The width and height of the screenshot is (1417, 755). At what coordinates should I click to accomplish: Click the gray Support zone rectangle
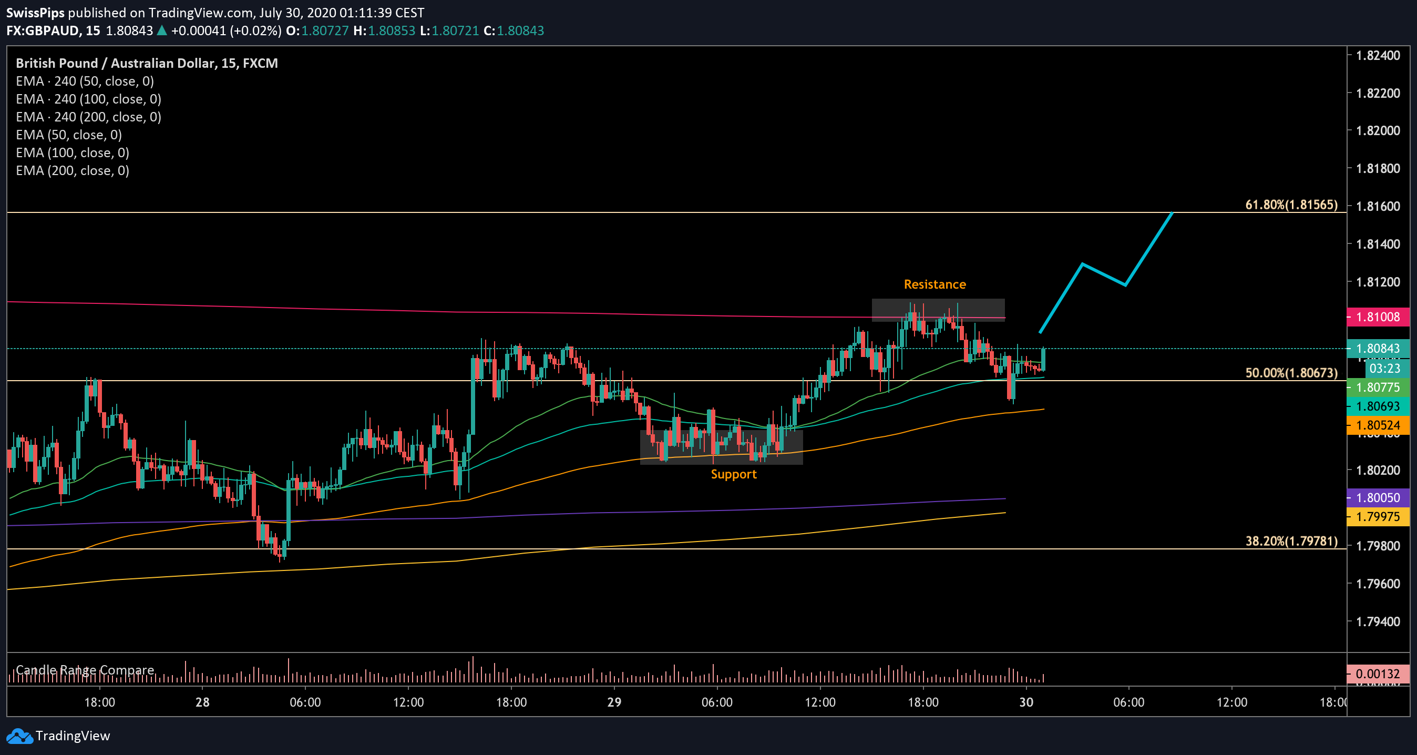(721, 447)
